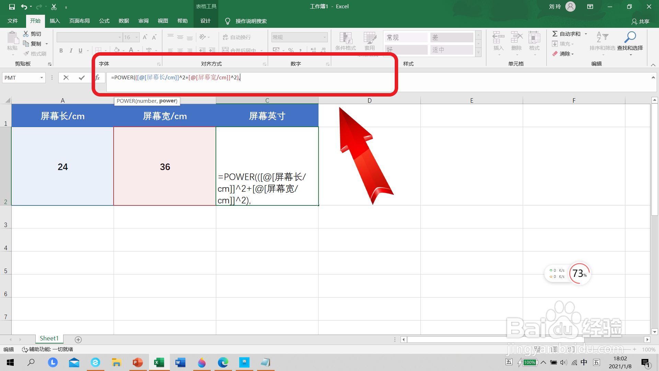The width and height of the screenshot is (659, 371).
Task: Open Find and Select magnifier tool
Action: coord(630,37)
